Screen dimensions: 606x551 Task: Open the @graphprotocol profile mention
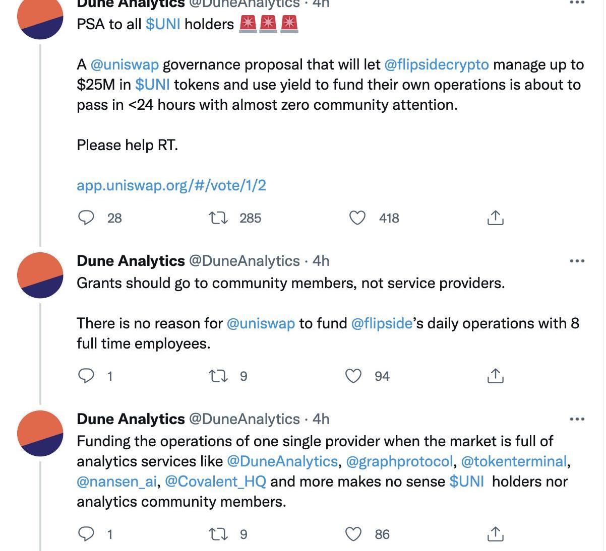[x=399, y=461]
